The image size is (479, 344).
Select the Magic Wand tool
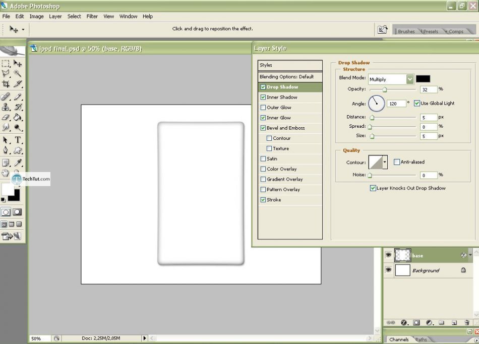tap(18, 73)
